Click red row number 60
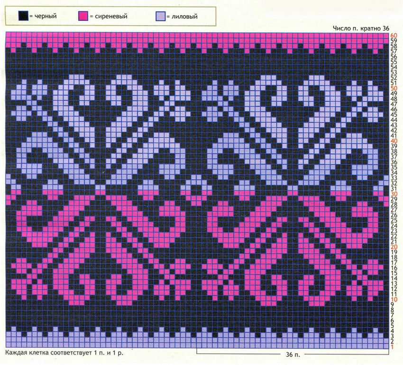The height and width of the screenshot is (365, 403). pos(394,36)
